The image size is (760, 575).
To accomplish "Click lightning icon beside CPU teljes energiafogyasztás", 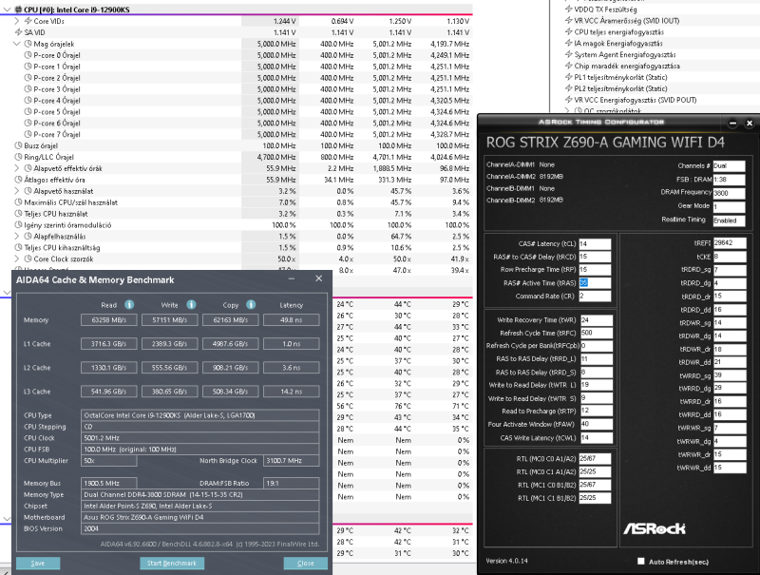I will coord(569,32).
